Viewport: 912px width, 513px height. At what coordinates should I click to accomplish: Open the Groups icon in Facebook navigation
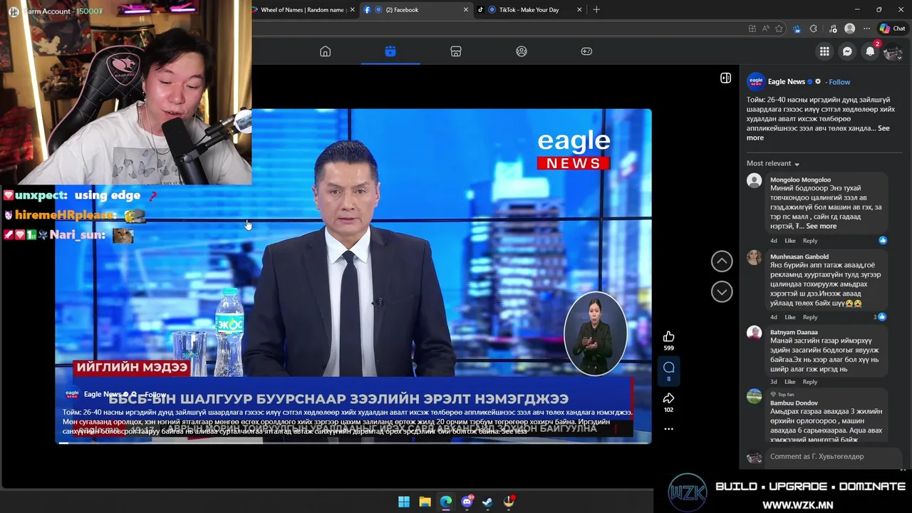tap(522, 51)
